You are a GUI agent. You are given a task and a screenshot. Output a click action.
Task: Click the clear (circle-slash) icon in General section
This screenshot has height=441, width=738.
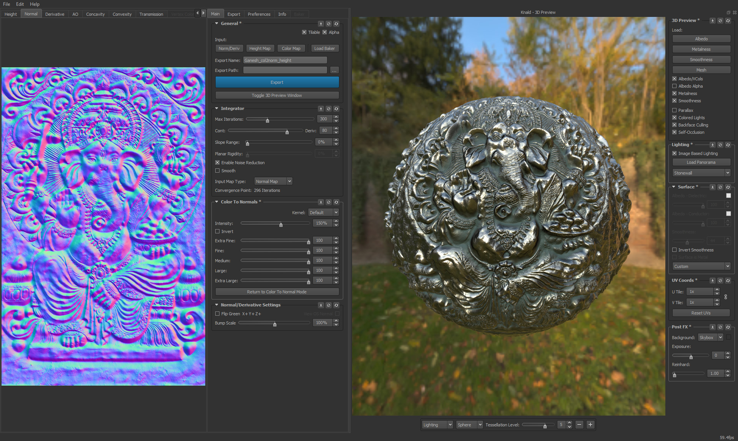pyautogui.click(x=328, y=24)
